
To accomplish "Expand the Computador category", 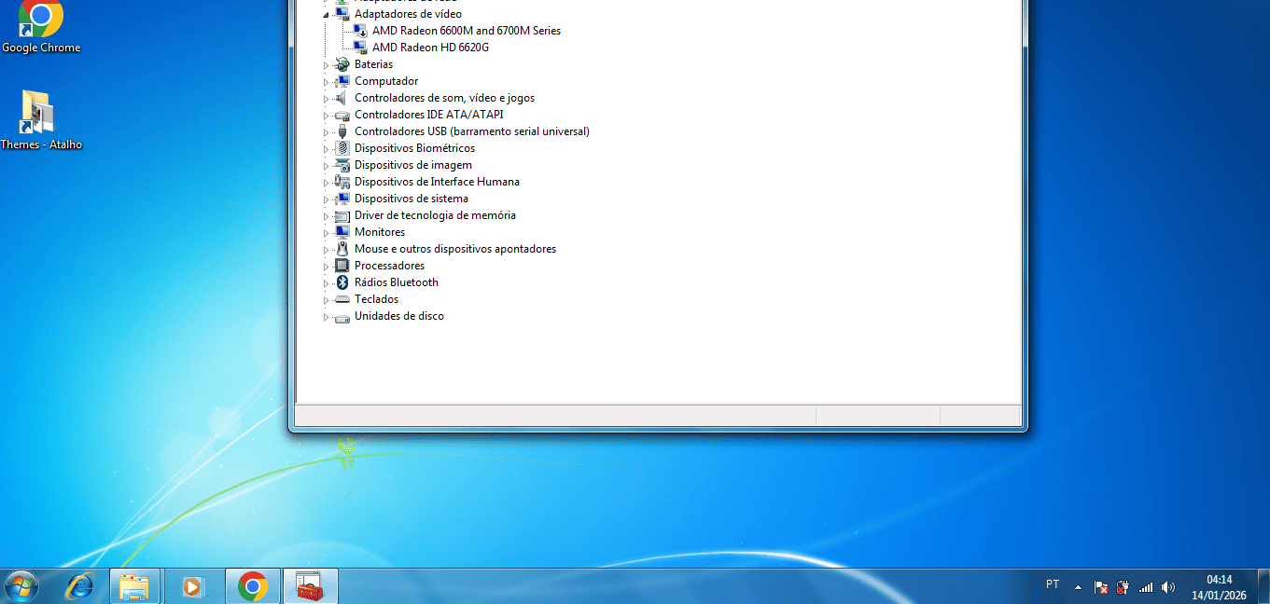I will tap(327, 82).
